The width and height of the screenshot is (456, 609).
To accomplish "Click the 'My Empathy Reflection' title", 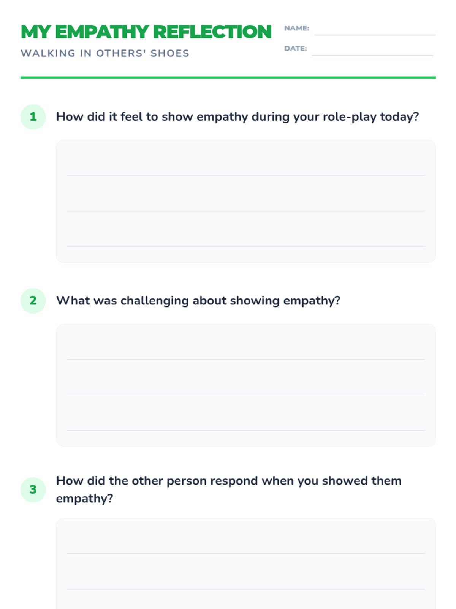I will pyautogui.click(x=146, y=32).
